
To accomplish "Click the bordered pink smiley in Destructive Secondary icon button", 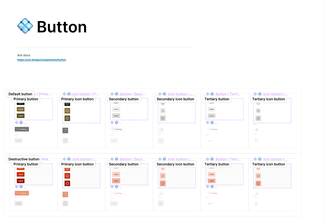I will point(163,183).
